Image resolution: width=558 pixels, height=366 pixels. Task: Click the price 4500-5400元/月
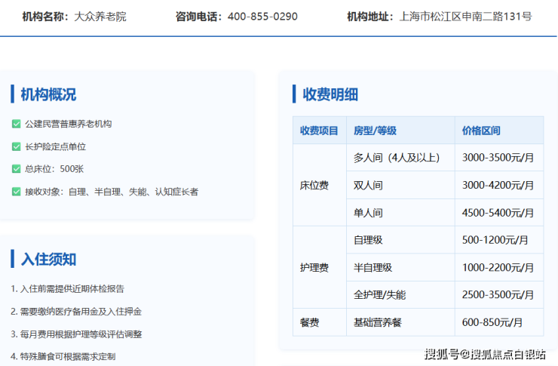point(498,213)
